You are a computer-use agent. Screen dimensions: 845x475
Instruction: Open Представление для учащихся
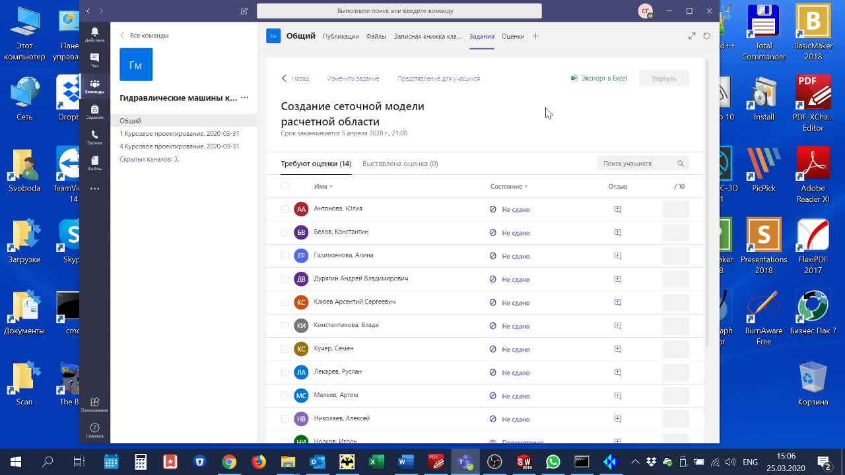click(438, 79)
